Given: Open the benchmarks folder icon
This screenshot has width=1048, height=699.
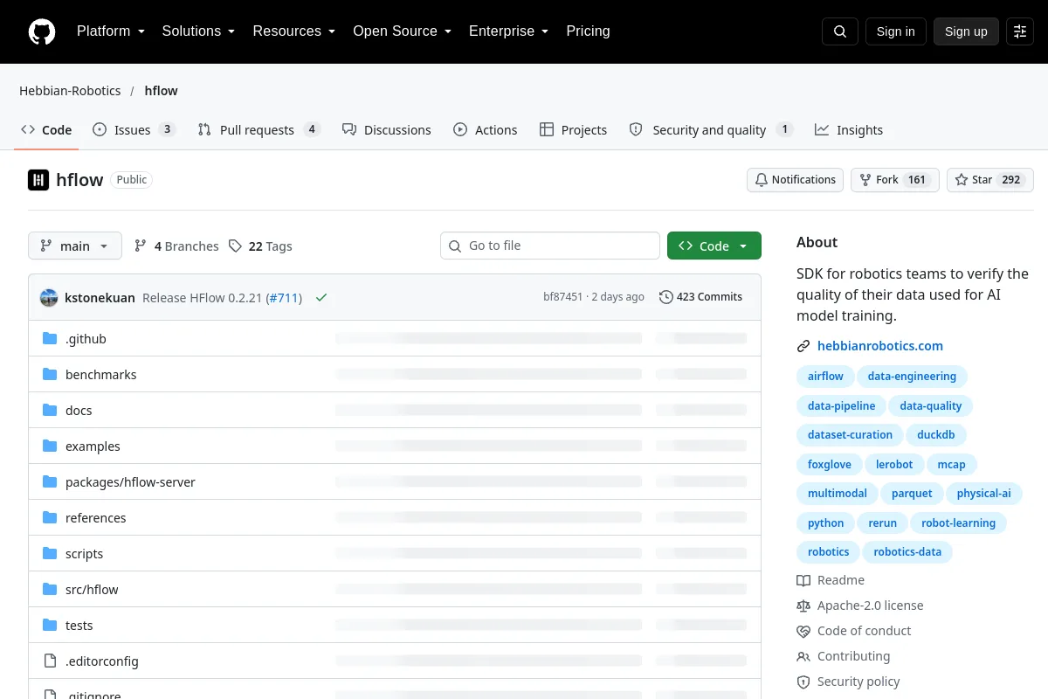Looking at the screenshot, I should [50, 374].
